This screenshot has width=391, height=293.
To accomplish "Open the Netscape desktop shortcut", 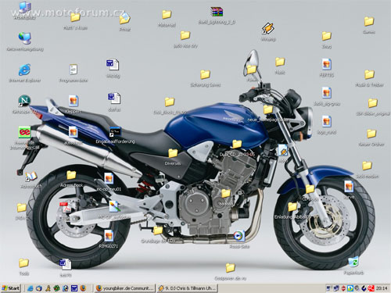I will (25, 101).
